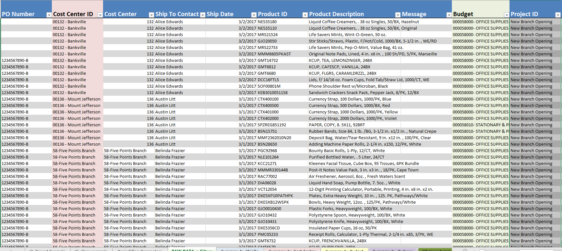Open the Cost Center column filter arrow
This screenshot has height=251, width=562.
point(151,15)
